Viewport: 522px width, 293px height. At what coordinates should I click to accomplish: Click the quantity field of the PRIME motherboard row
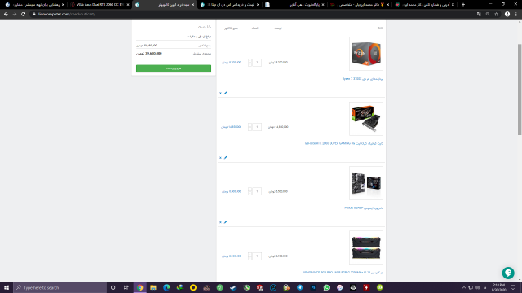click(257, 191)
